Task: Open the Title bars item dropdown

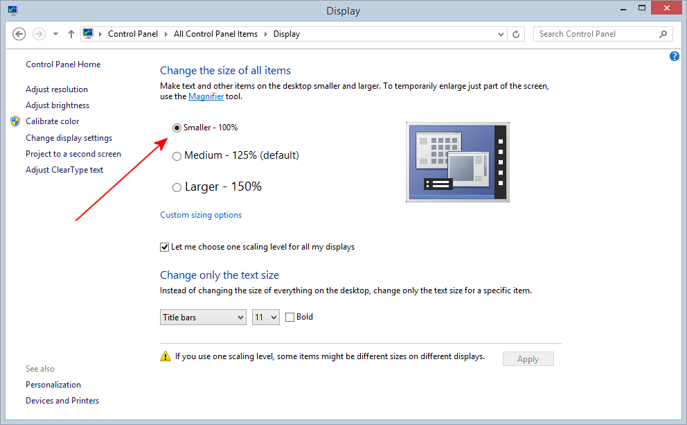Action: tap(203, 318)
